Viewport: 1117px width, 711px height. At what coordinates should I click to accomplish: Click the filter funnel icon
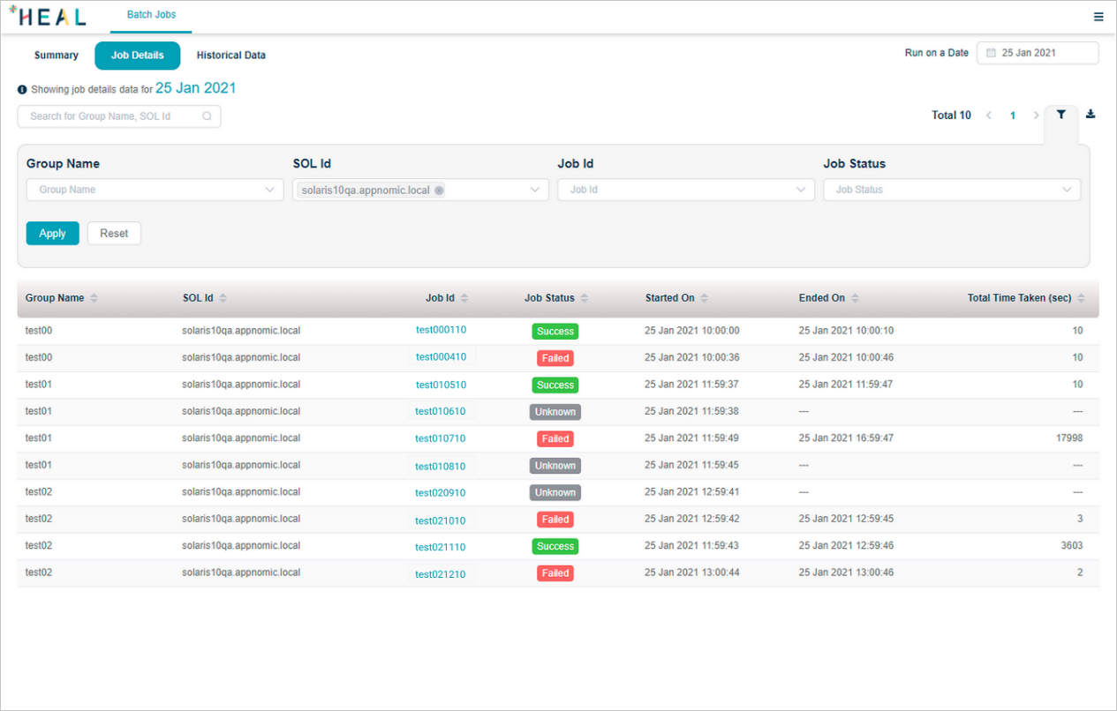pos(1060,115)
